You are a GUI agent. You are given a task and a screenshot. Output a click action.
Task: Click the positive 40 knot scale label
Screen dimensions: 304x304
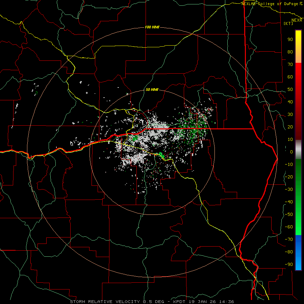(290, 102)
